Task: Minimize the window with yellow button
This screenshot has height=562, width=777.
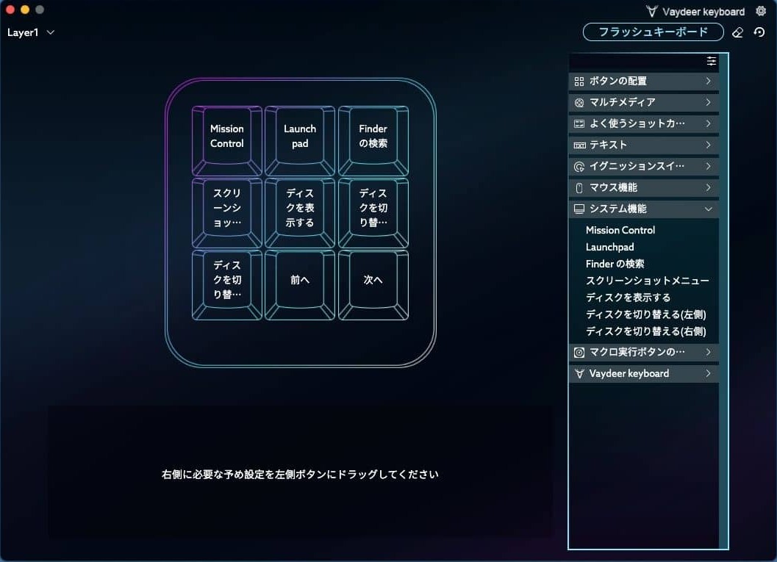Action: (x=25, y=10)
